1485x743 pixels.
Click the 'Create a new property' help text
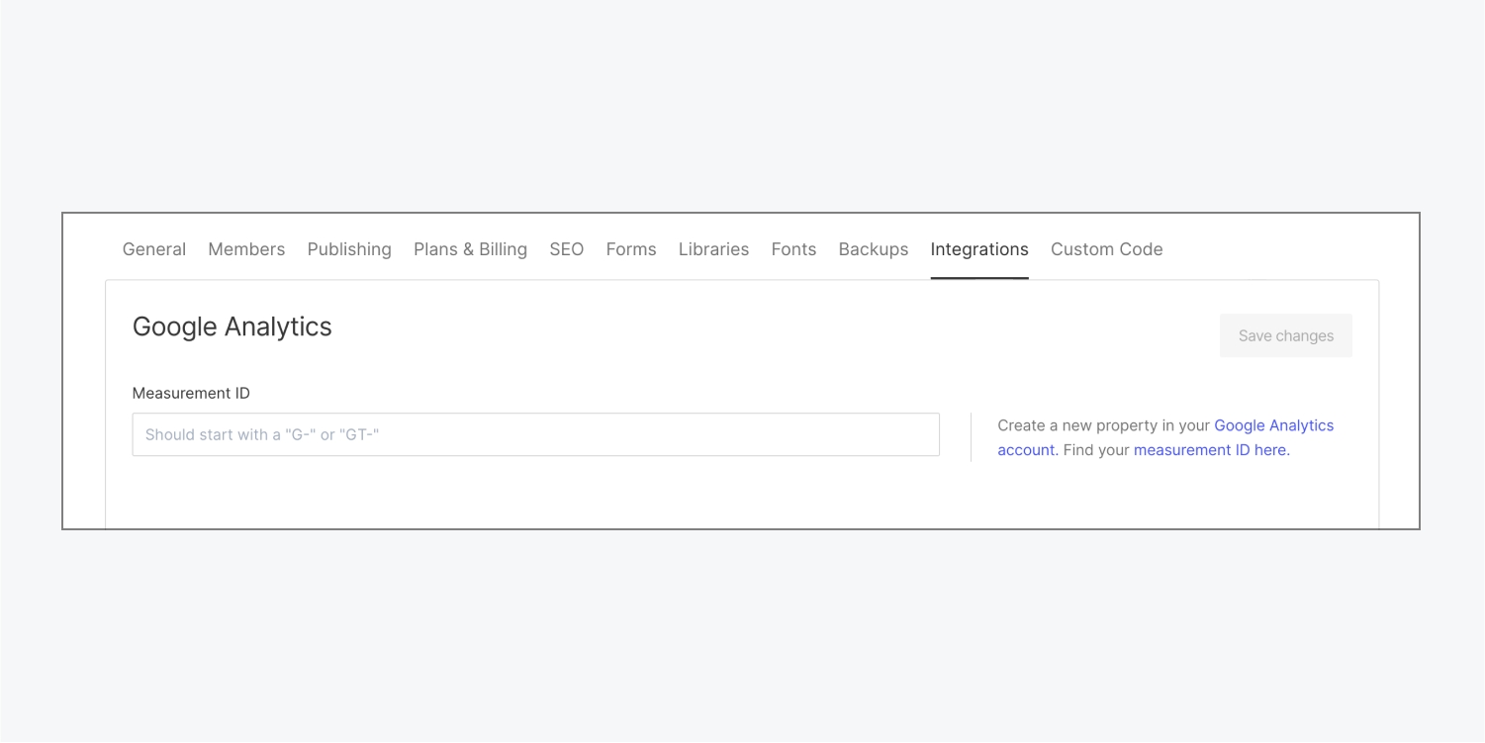coord(1103,425)
